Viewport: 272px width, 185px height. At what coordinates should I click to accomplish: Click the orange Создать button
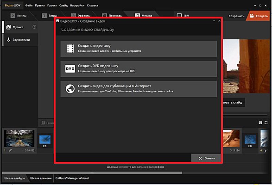tap(259, 16)
